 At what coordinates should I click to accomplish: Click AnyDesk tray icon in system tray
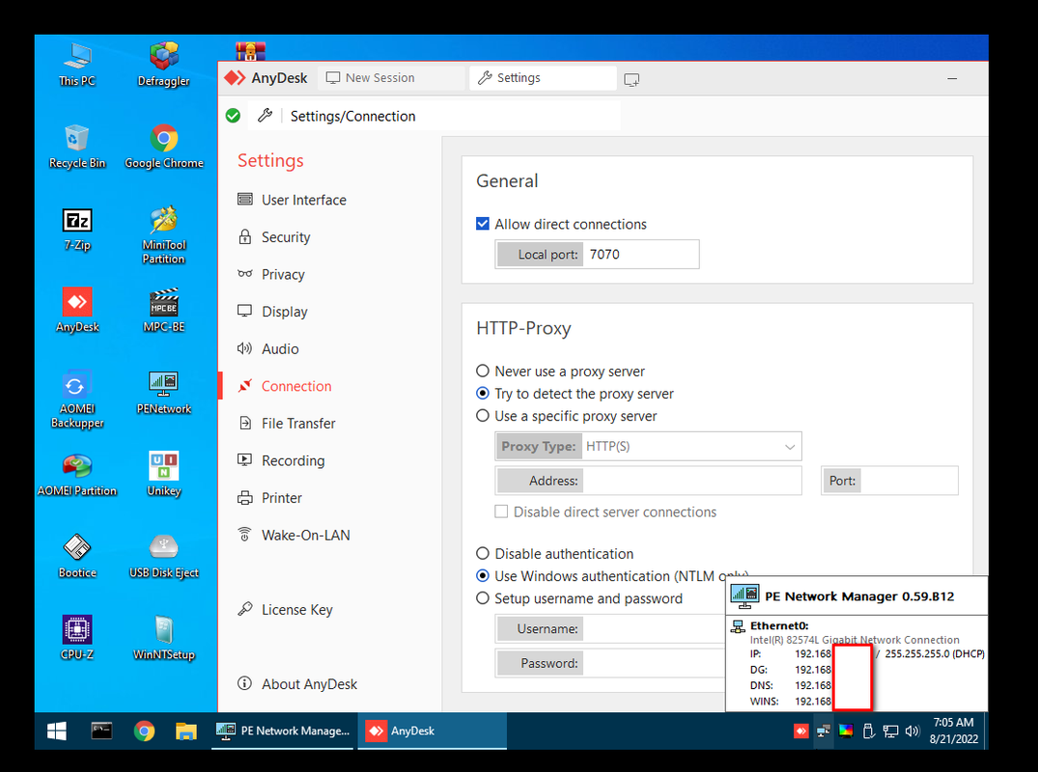(801, 731)
